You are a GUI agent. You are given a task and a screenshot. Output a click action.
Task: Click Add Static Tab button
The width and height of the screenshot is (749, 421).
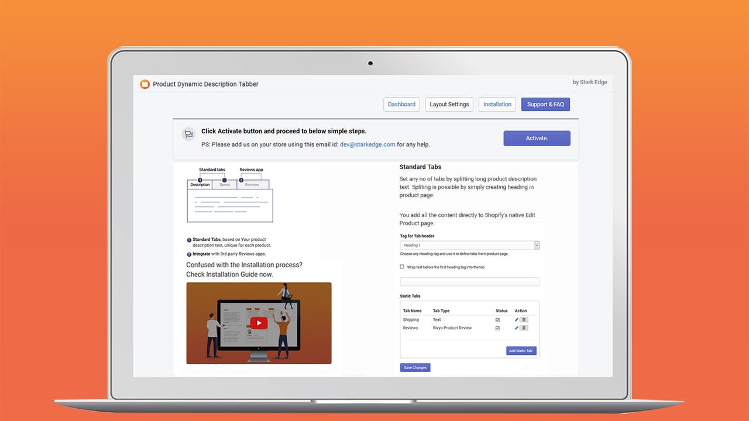pos(521,351)
